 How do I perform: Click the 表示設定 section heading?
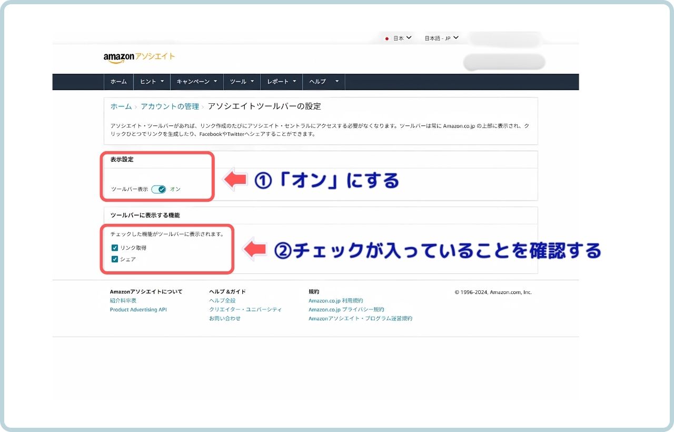(122, 160)
